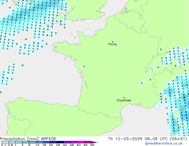
Task: Click the ARPEGE model name
Action: pos(49,139)
